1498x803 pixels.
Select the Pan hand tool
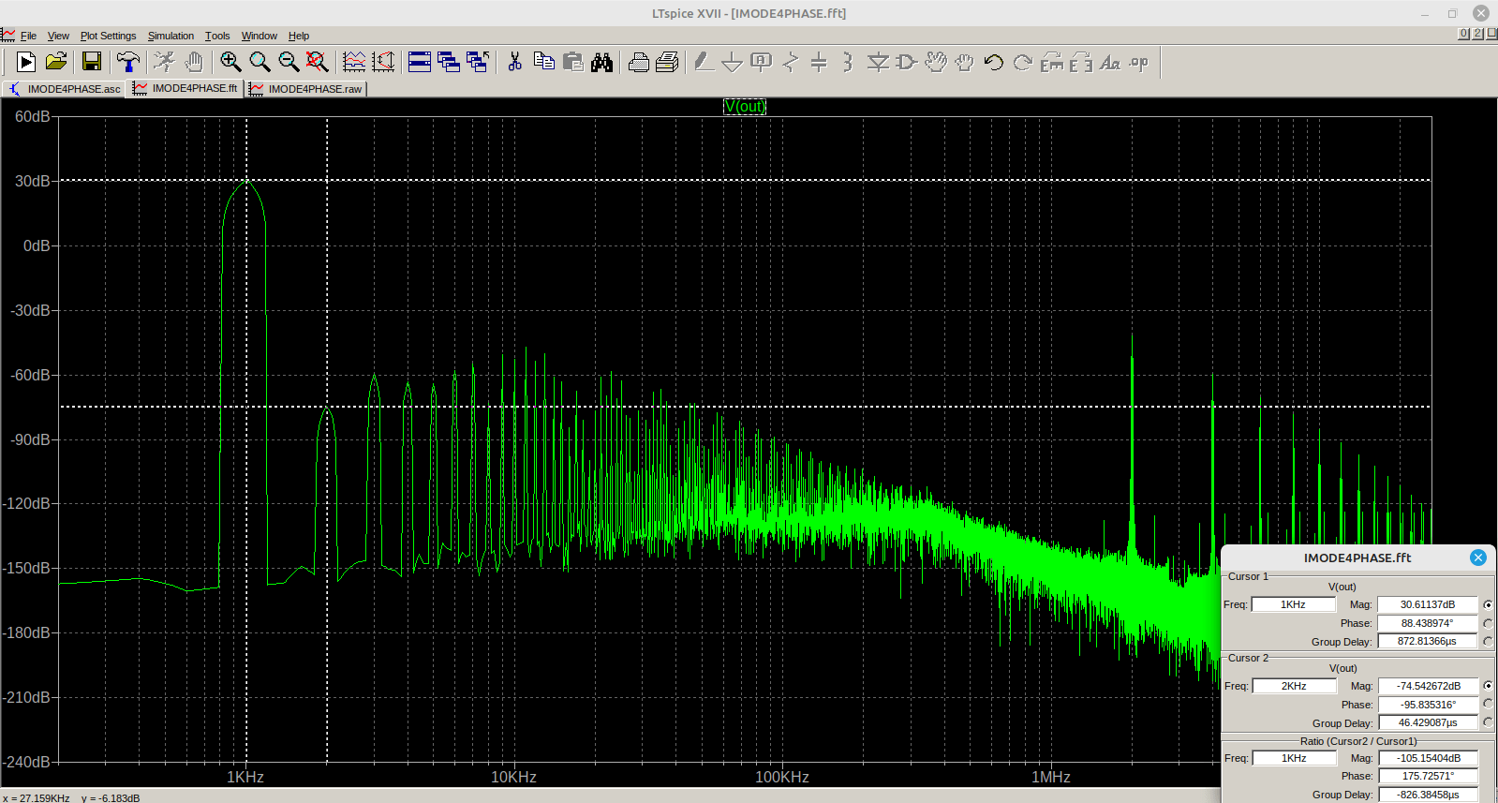tap(194, 62)
